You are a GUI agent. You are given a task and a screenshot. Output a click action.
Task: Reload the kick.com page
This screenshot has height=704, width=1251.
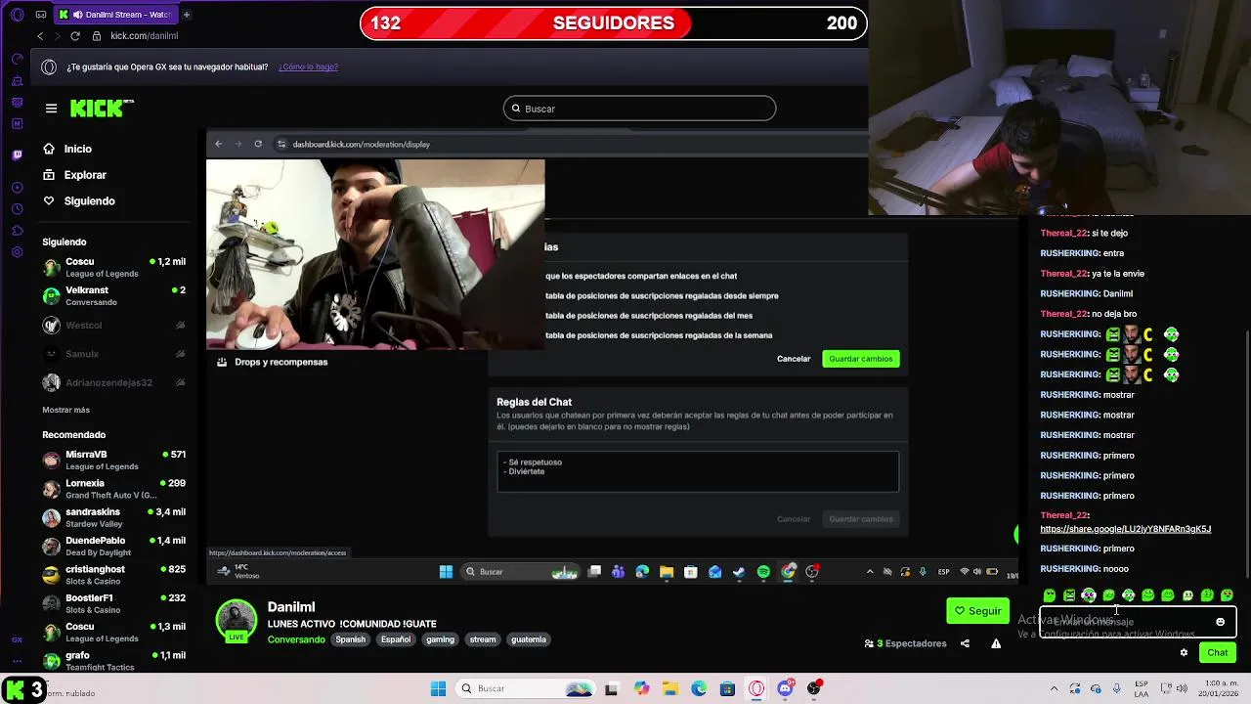[x=75, y=36]
